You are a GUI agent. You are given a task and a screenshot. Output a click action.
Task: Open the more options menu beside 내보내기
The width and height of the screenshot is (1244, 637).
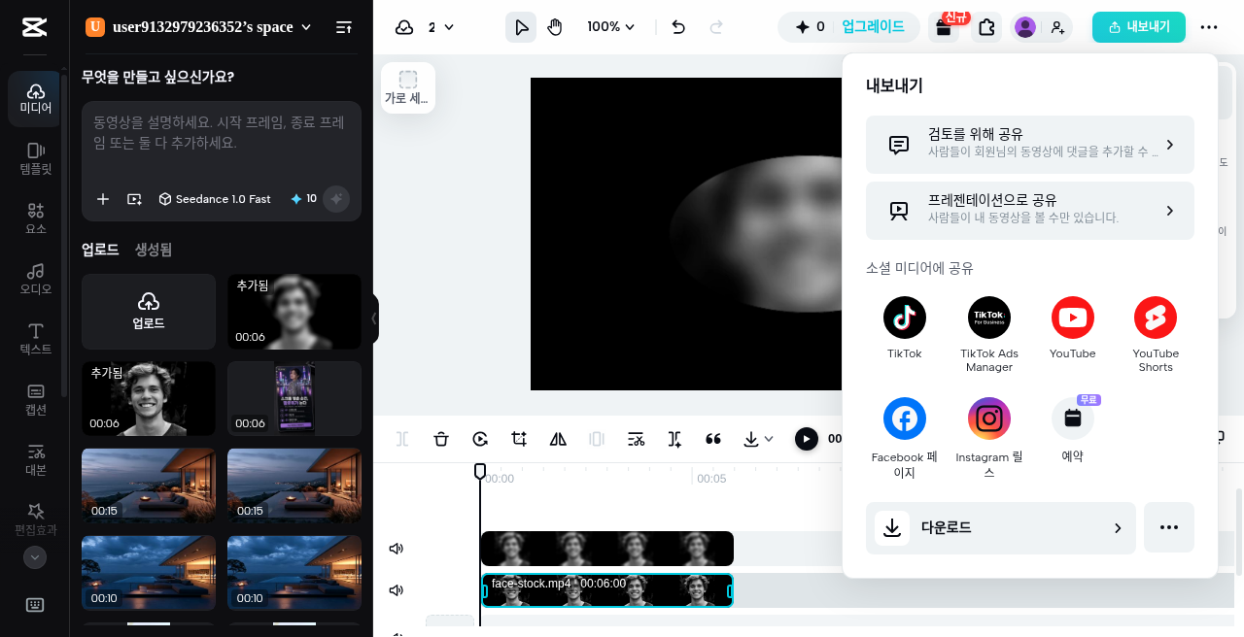click(1209, 27)
